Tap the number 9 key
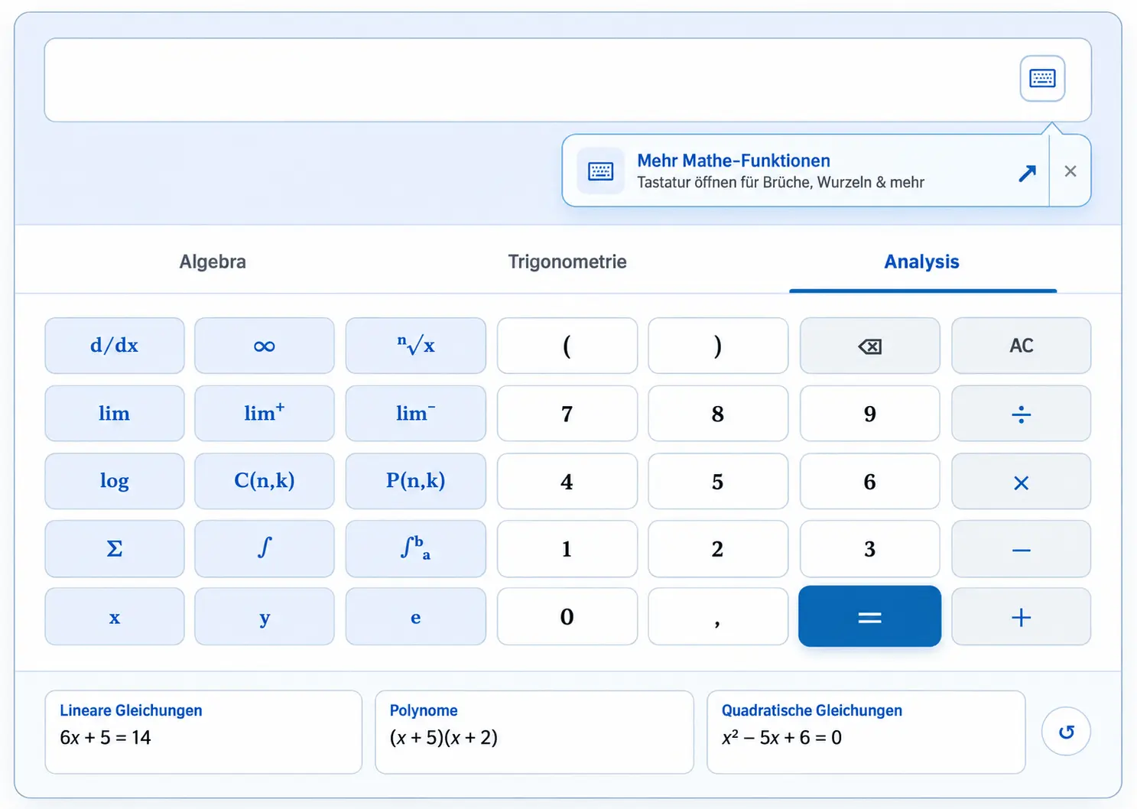The image size is (1137, 809). click(870, 414)
